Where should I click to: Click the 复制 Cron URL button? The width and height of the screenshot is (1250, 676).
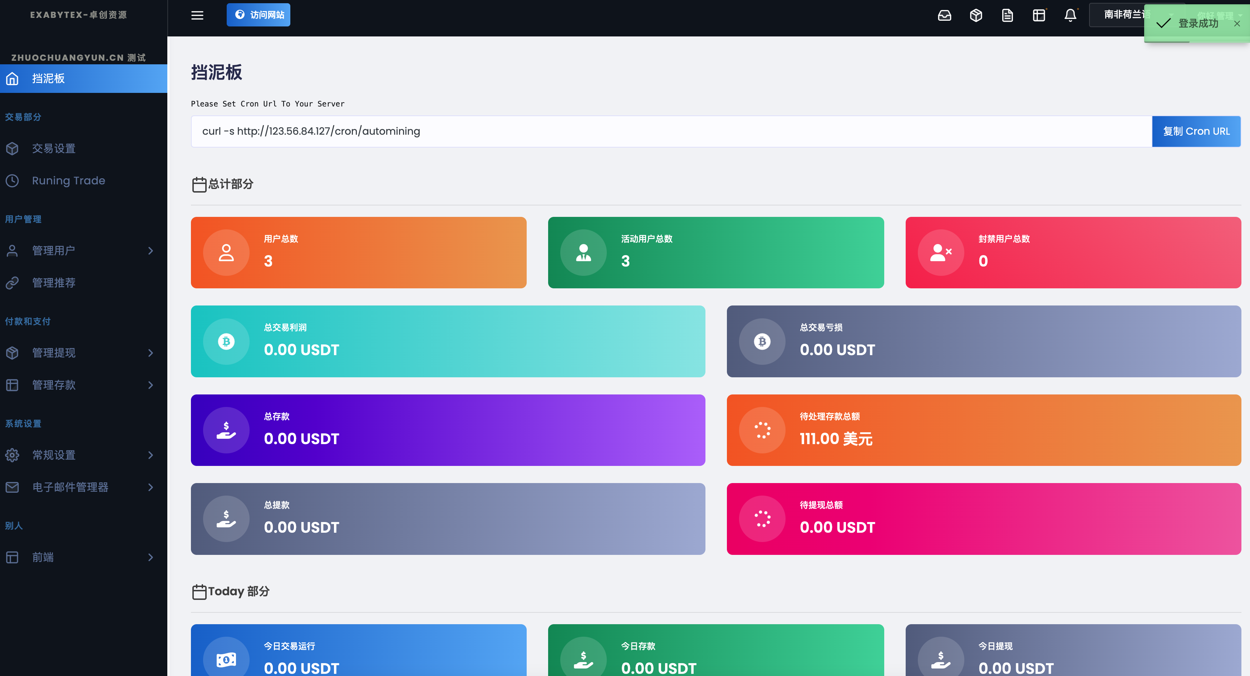click(1196, 131)
